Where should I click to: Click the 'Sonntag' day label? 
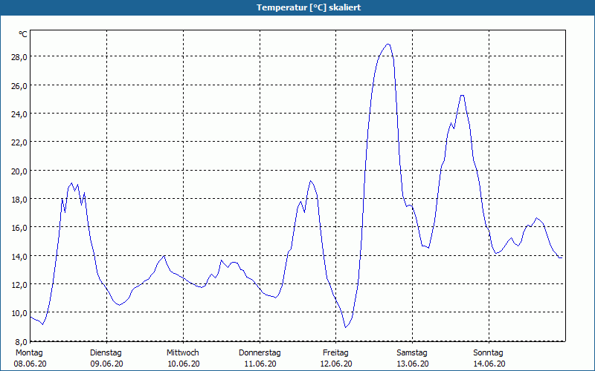click(489, 353)
